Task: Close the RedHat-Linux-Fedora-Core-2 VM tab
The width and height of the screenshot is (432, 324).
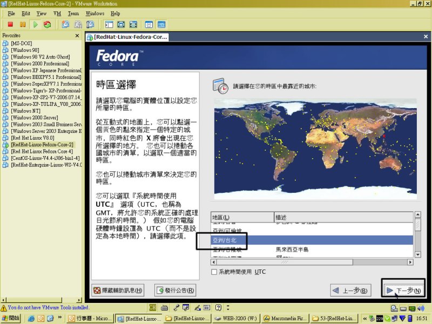Action: tap(426, 37)
